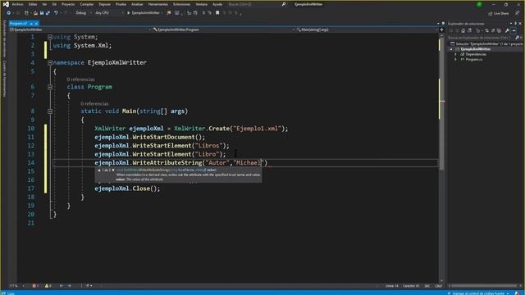
Task: Open the Ventana menu
Action: 201,4
